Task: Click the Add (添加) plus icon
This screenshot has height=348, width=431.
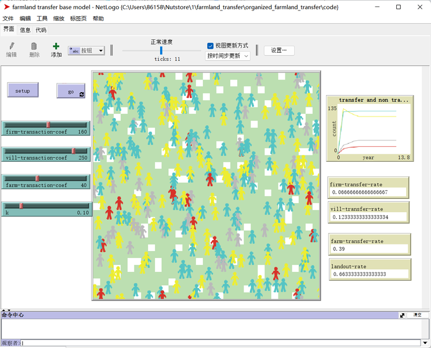Action: pos(56,46)
